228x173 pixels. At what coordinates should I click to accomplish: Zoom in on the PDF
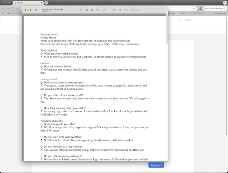point(92,10)
